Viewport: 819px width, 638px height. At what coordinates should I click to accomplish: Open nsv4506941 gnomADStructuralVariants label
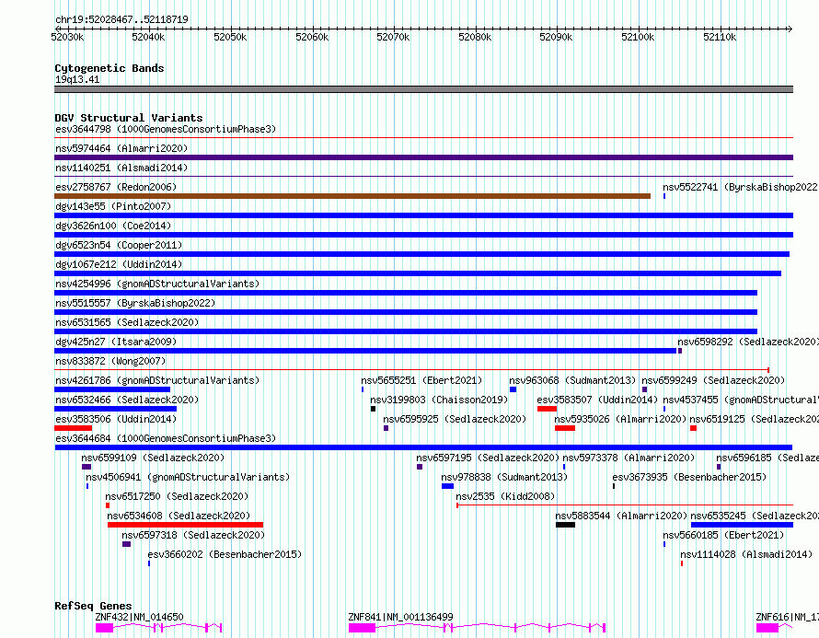pyautogui.click(x=188, y=477)
